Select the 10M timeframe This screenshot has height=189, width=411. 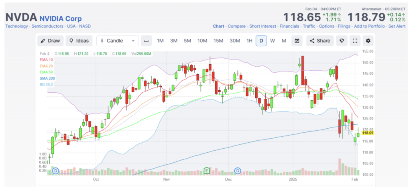coord(202,41)
